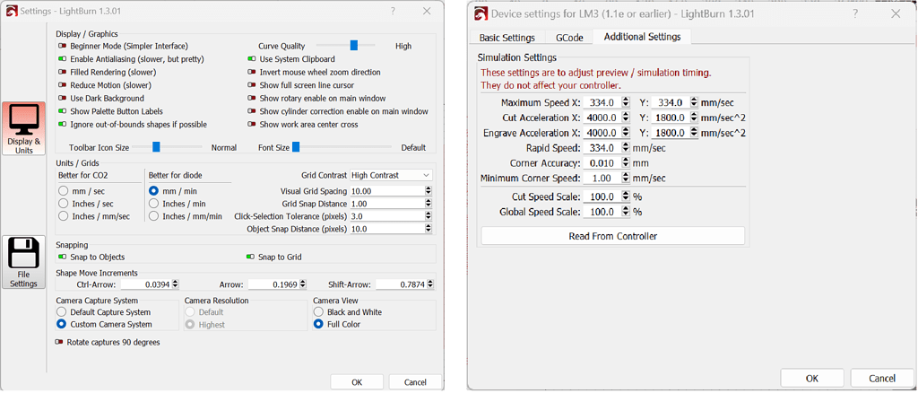Select the Additional Settings tab
The image size is (918, 393).
(x=642, y=37)
